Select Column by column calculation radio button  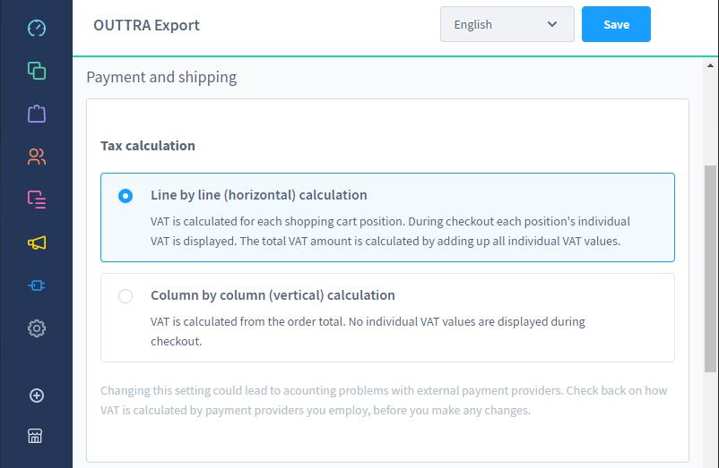coord(126,296)
